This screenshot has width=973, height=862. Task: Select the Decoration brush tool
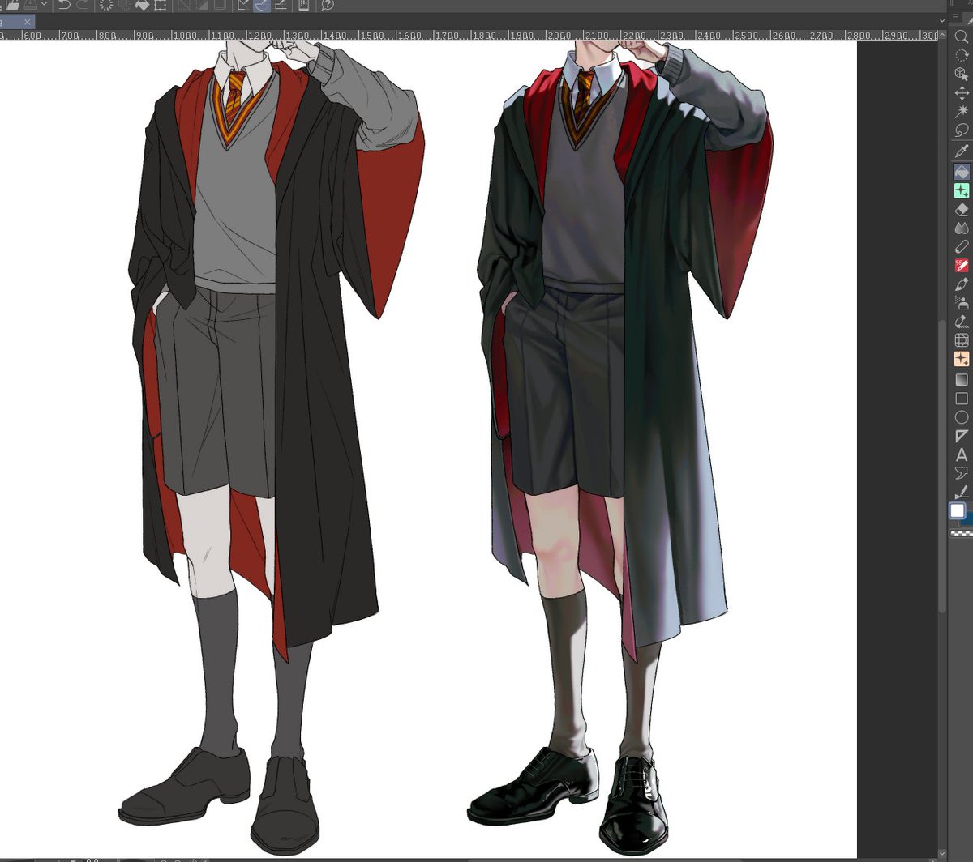click(x=962, y=322)
